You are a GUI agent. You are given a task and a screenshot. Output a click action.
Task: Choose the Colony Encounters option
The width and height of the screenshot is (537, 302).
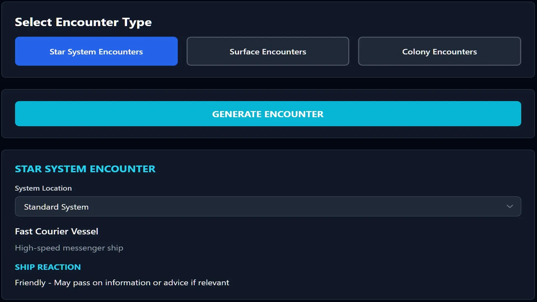[439, 51]
